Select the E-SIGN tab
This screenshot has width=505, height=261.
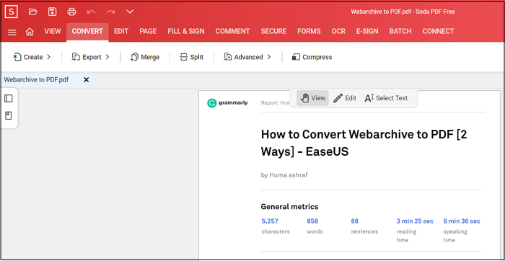click(x=367, y=31)
